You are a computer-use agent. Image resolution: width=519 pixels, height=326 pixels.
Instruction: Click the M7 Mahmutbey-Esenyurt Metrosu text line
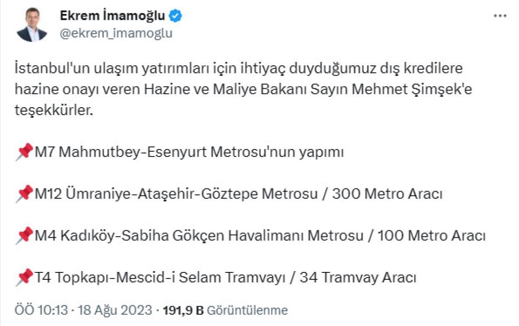189,153
